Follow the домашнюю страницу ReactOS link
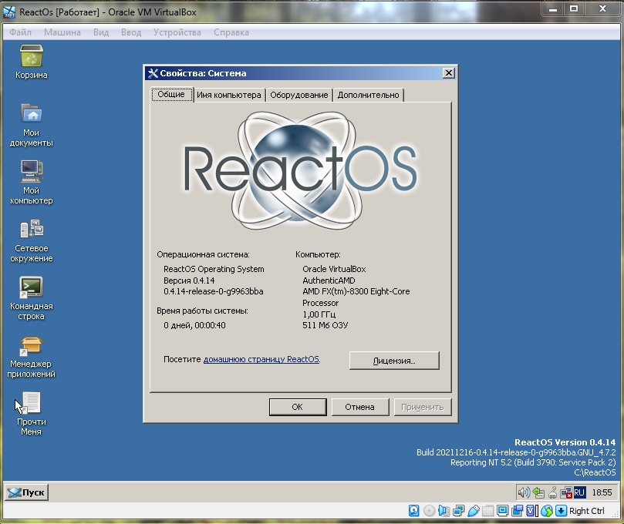 (261, 359)
